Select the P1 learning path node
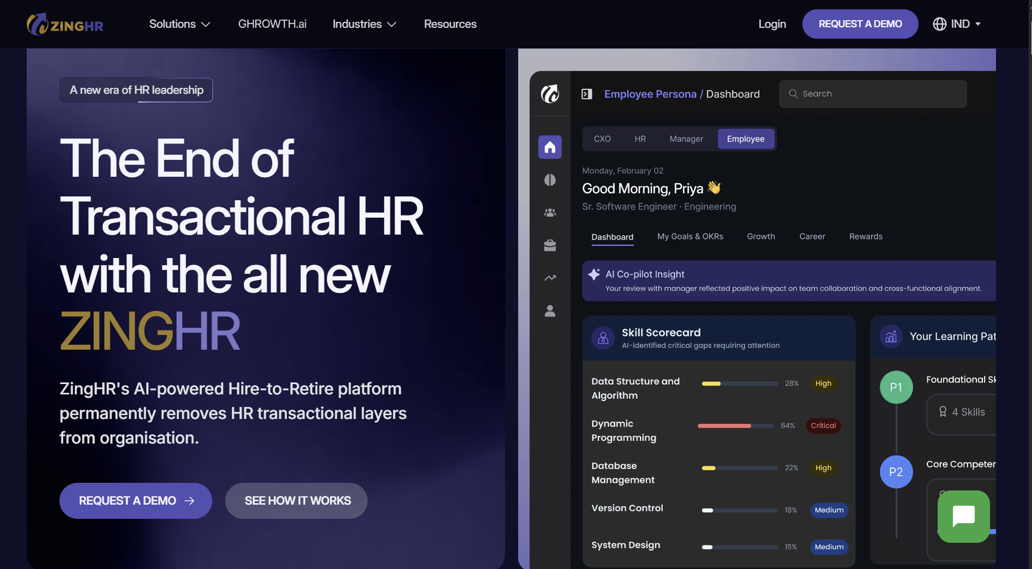Screen dimensions: 1032x569 coord(896,387)
